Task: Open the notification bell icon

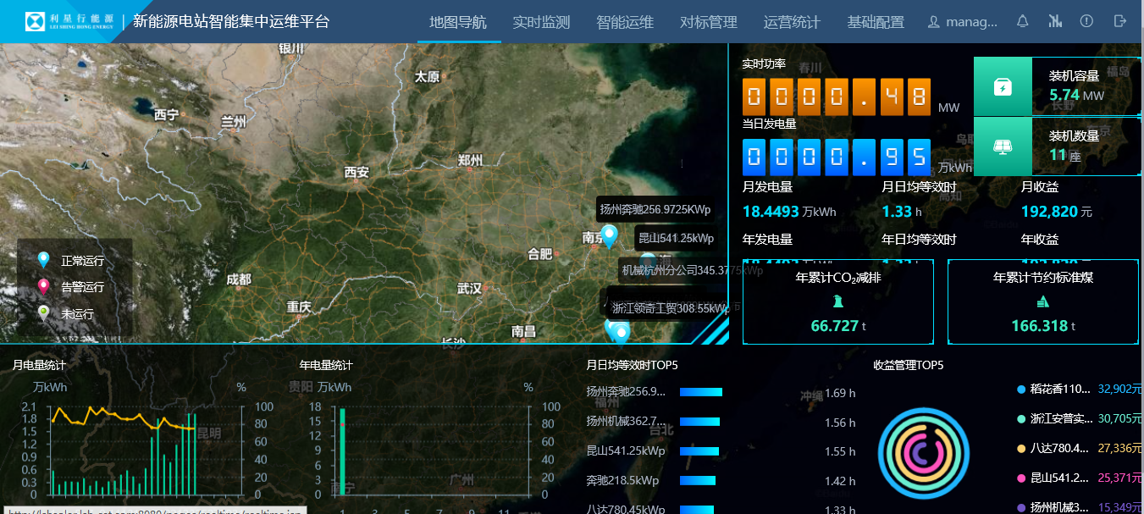Action: point(1023,21)
